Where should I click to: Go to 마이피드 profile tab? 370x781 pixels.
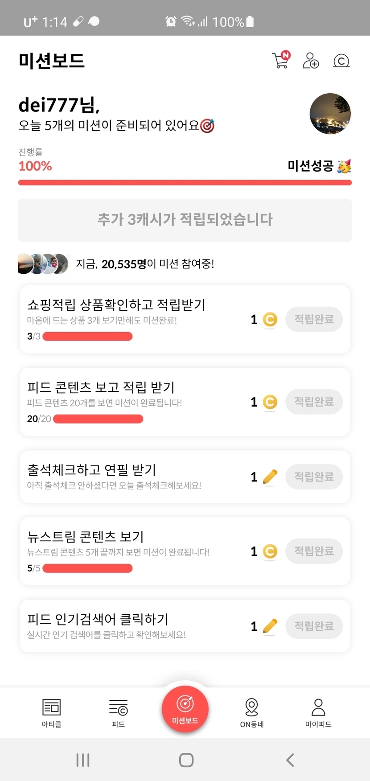click(x=318, y=712)
